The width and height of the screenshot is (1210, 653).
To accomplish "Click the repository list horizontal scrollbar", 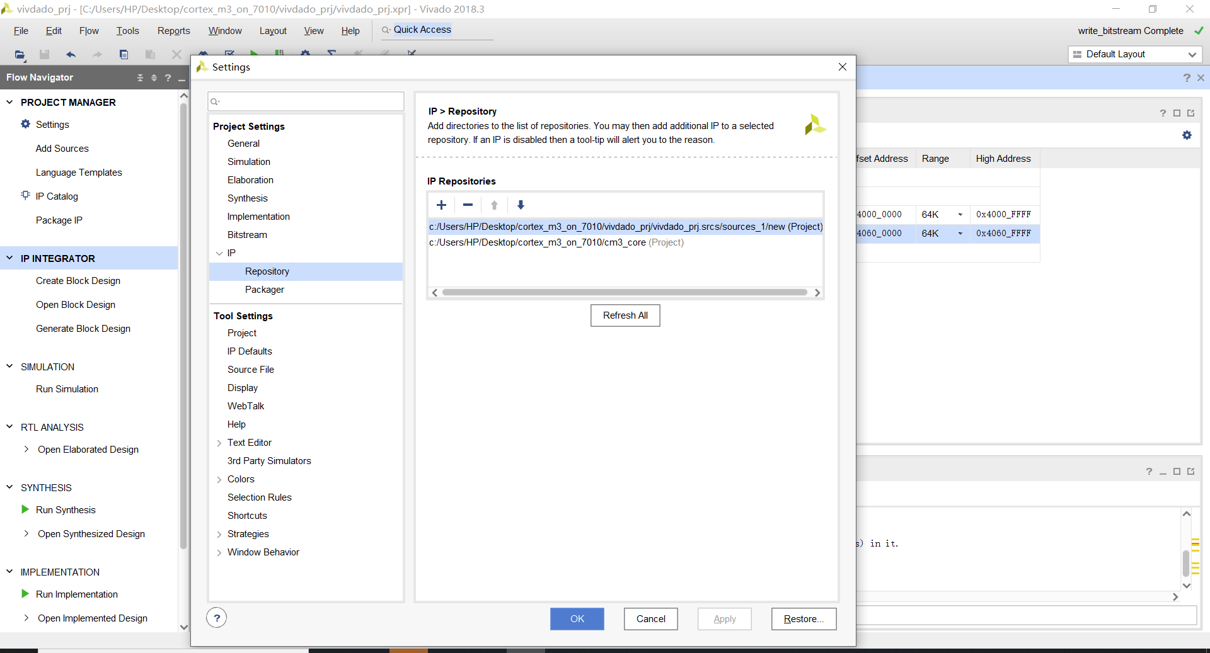I will [x=625, y=292].
